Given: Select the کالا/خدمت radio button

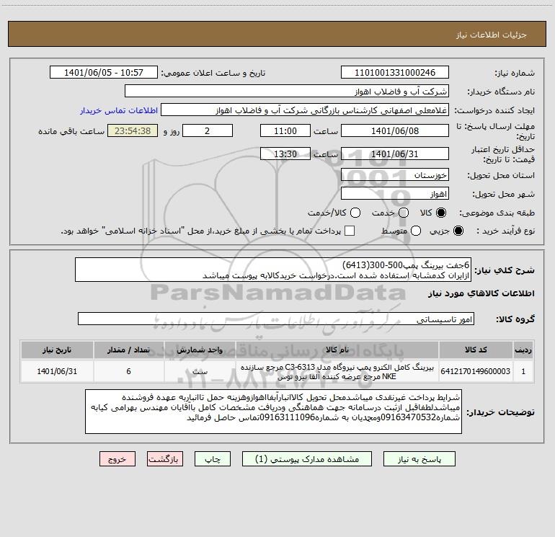Looking at the screenshot, I should pyautogui.click(x=355, y=213).
